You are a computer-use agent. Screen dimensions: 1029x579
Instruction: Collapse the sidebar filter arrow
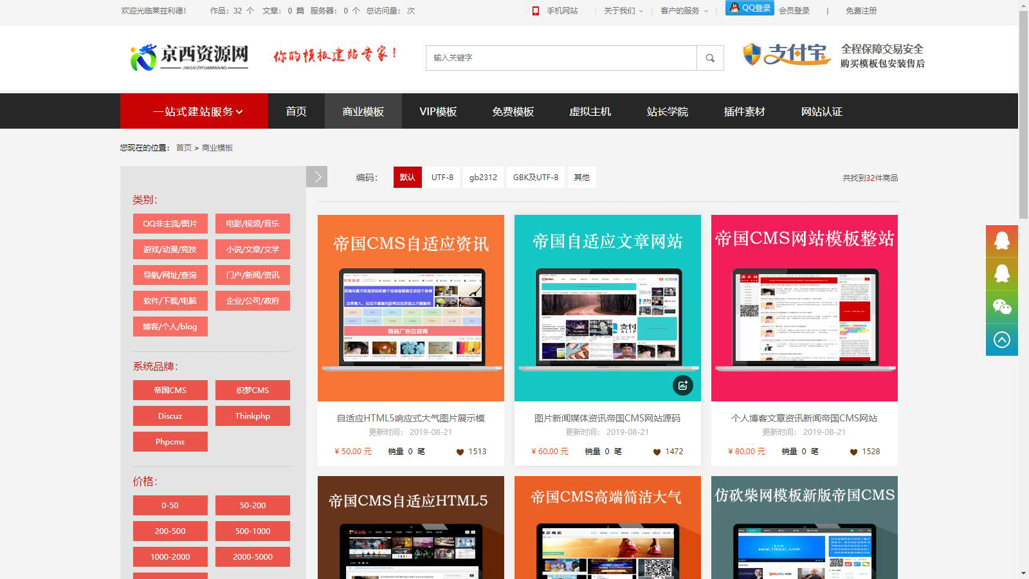(x=316, y=177)
